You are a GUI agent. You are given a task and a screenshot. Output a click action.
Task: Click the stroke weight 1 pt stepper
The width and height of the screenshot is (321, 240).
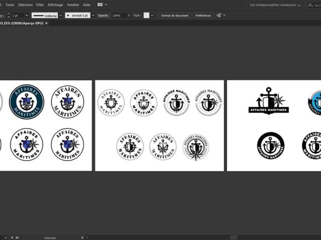(9, 15)
